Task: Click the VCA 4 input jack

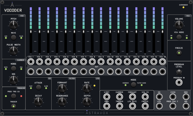Action: 57,62
